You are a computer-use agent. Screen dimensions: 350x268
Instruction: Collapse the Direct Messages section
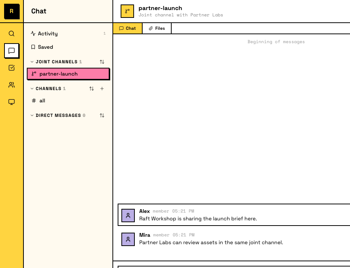pyautogui.click(x=32, y=115)
